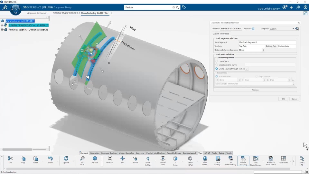
Task: Add new document tab plus button
Action: 111,13
